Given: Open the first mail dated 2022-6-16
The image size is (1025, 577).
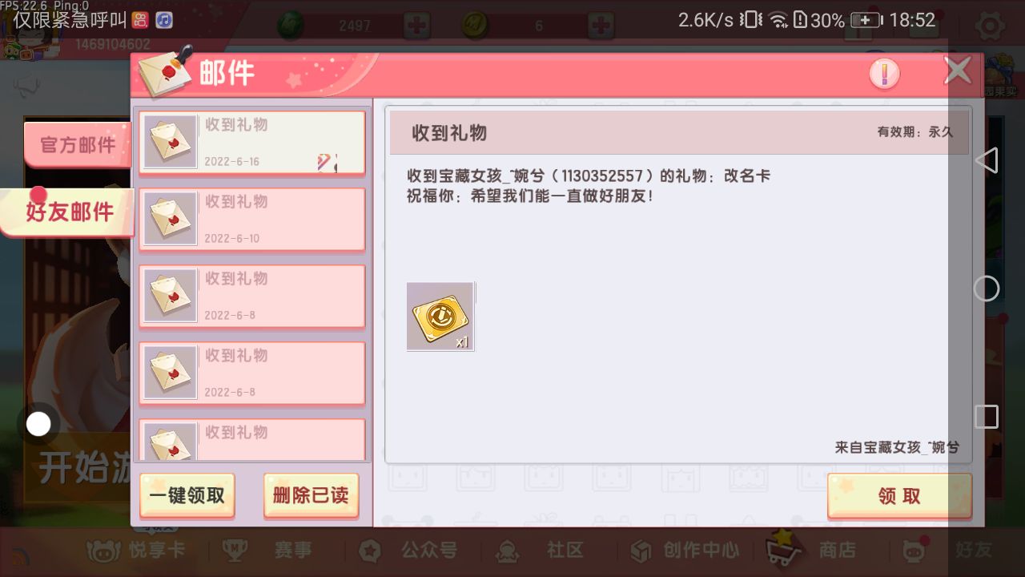Looking at the screenshot, I should 252,143.
